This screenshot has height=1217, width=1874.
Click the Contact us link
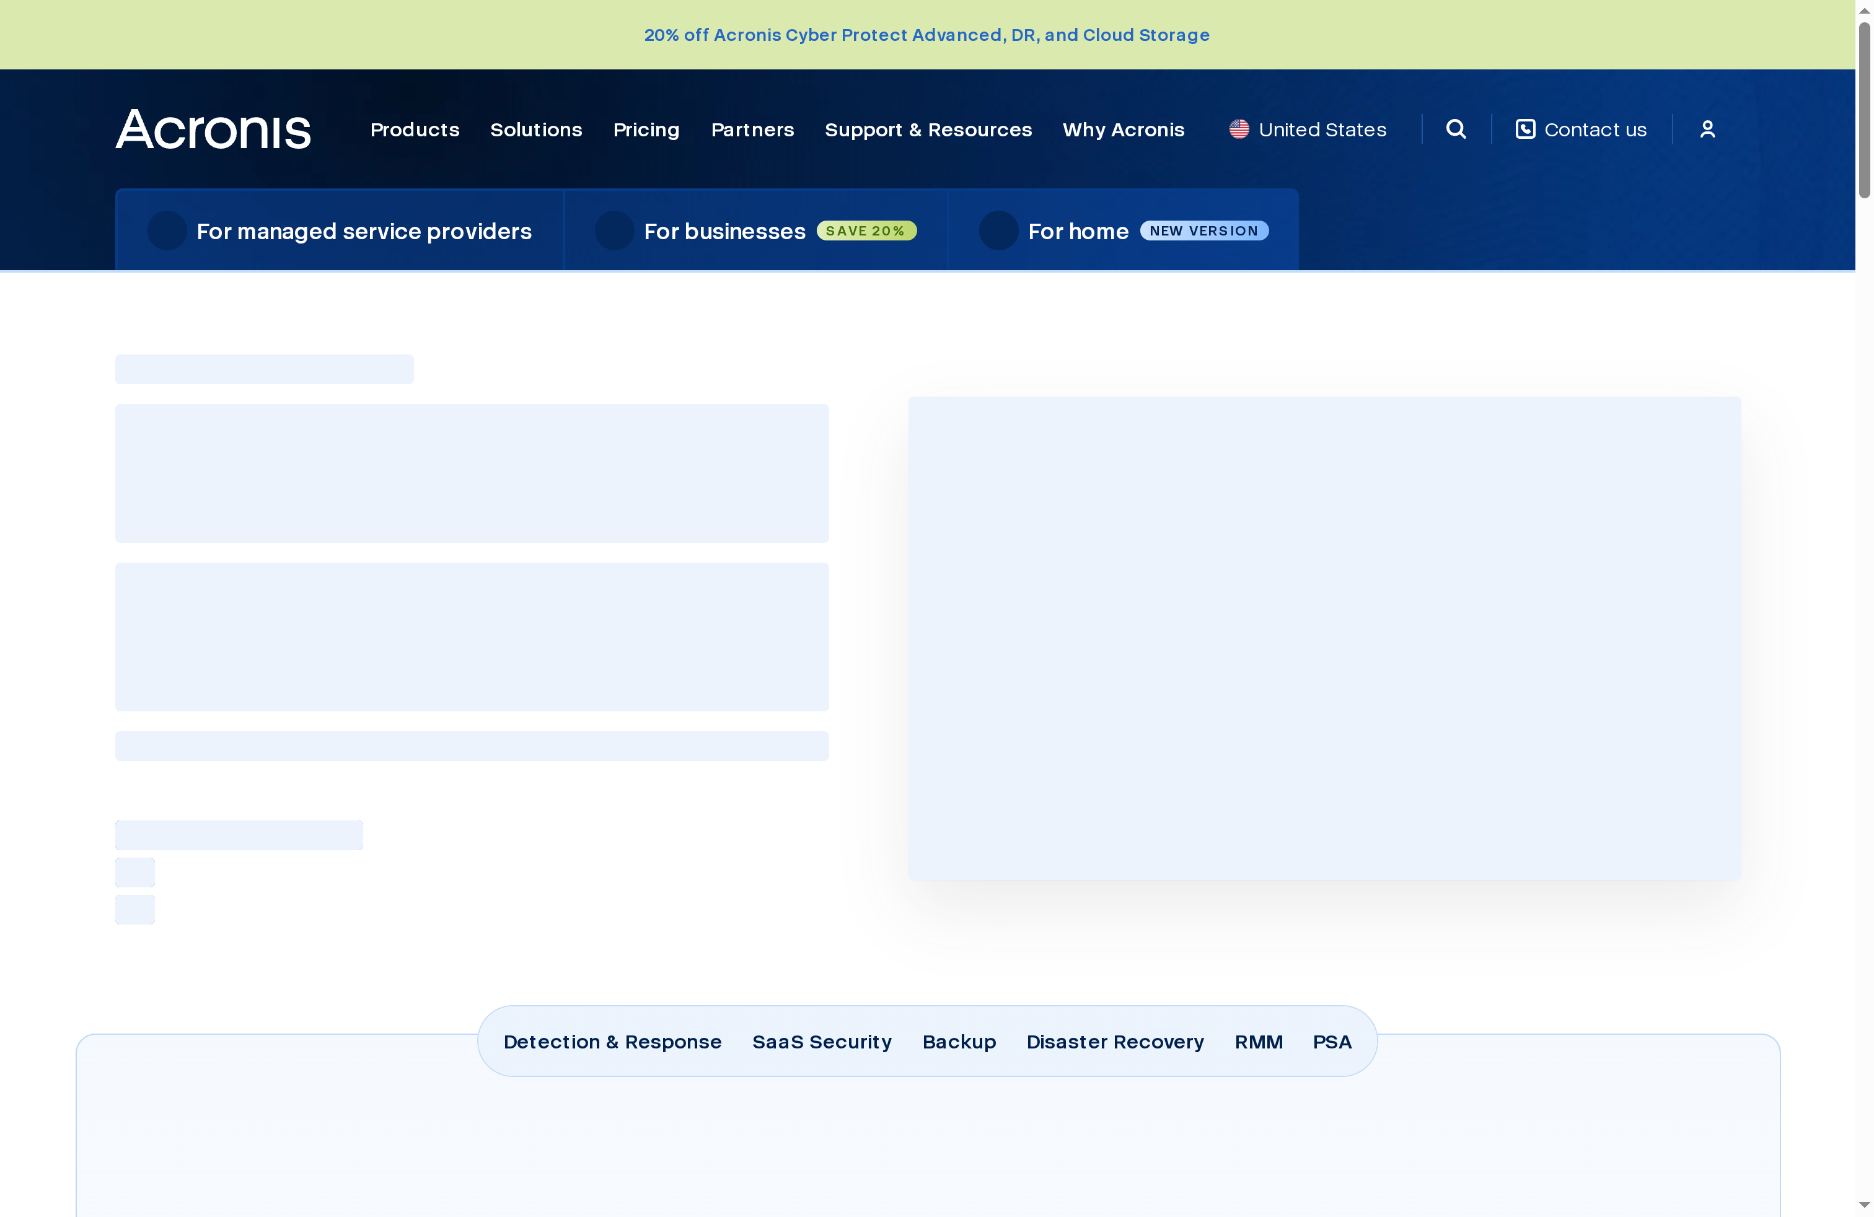(x=1595, y=128)
